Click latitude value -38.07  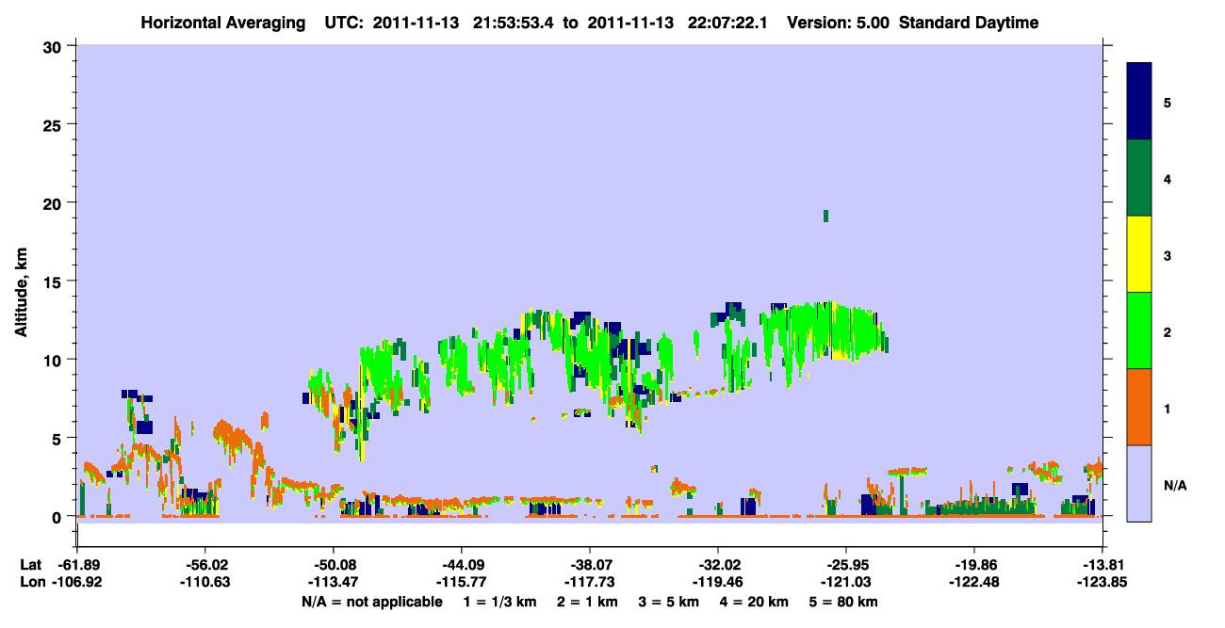tap(590, 565)
